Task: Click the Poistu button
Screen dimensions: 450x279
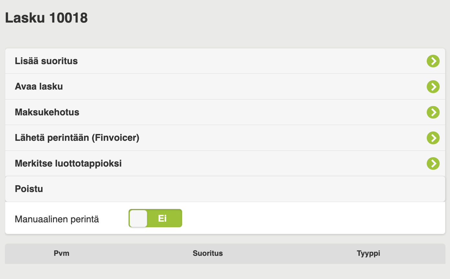Action: 225,189
